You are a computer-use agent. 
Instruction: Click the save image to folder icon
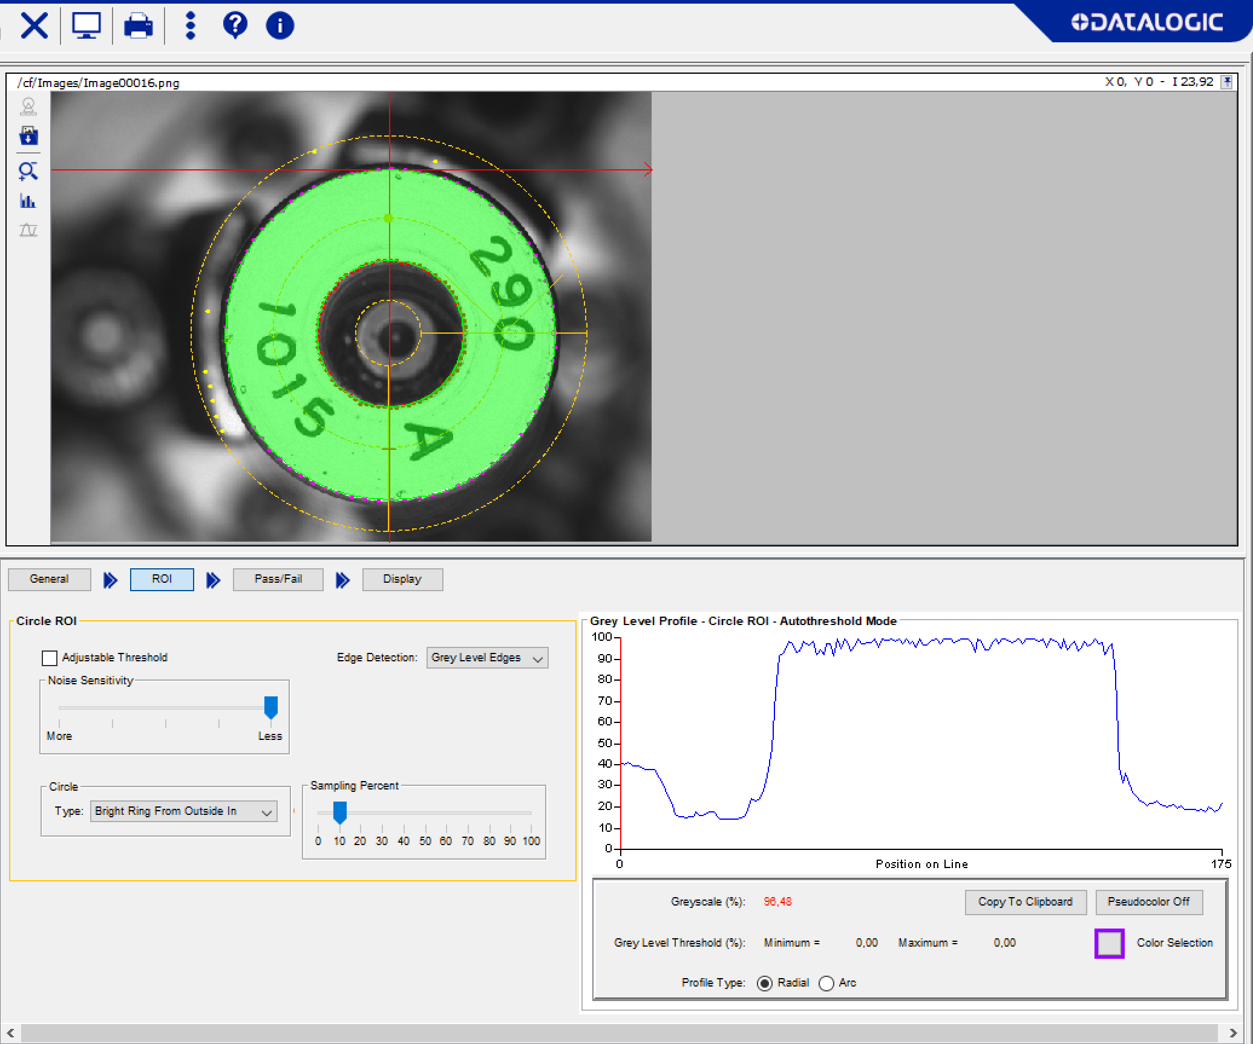pyautogui.click(x=28, y=136)
